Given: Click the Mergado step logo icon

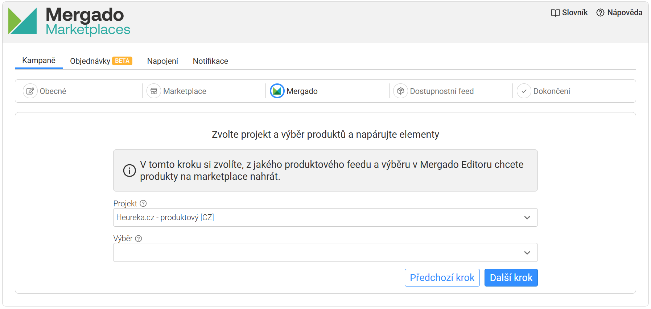Looking at the screenshot, I should (277, 91).
